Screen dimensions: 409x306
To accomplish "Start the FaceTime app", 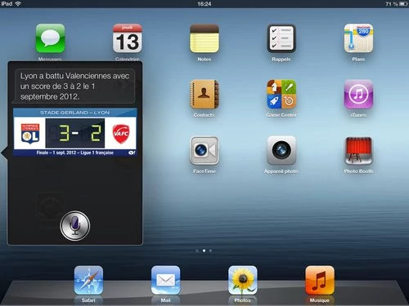I will tap(204, 151).
